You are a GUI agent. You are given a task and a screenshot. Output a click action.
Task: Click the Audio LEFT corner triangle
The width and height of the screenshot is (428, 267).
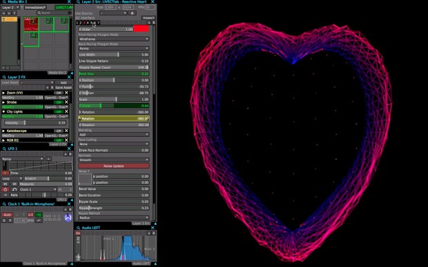155,264
